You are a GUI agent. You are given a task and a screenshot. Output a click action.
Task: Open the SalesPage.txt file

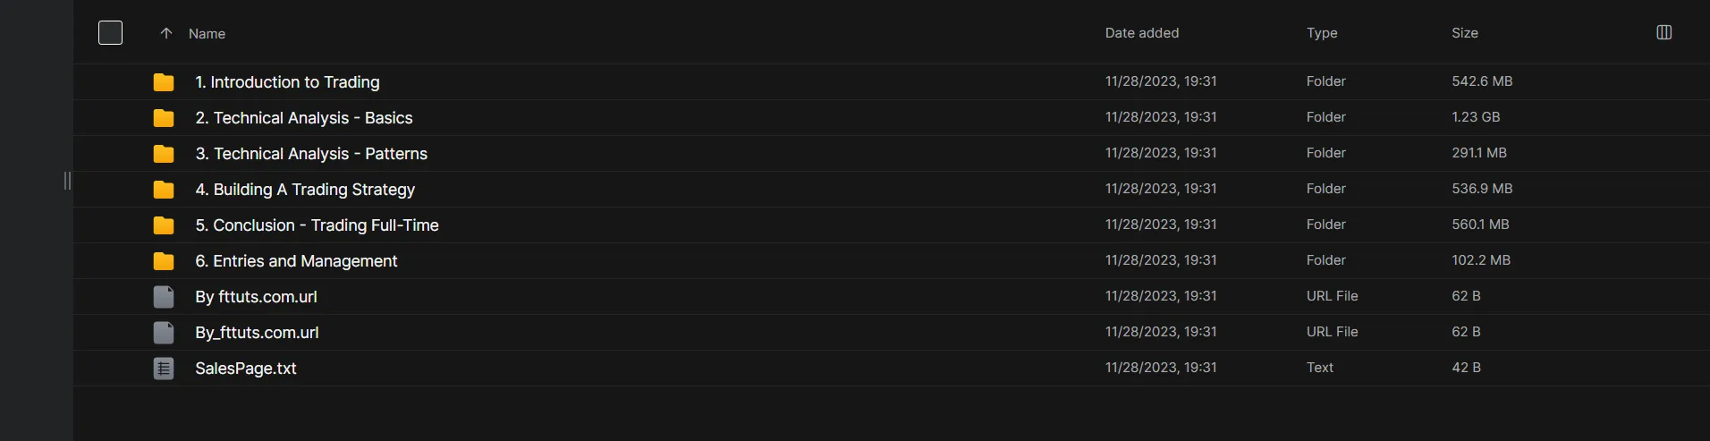pyautogui.click(x=246, y=369)
